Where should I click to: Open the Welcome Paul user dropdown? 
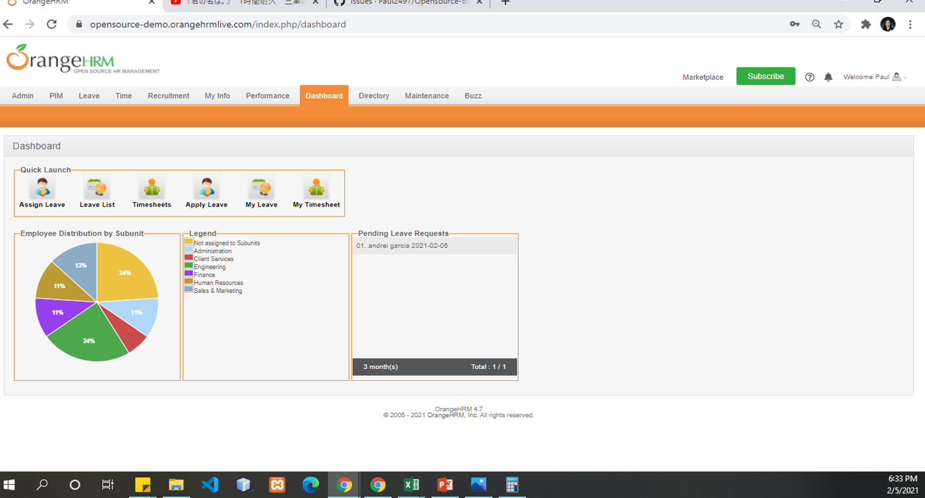[x=874, y=77]
